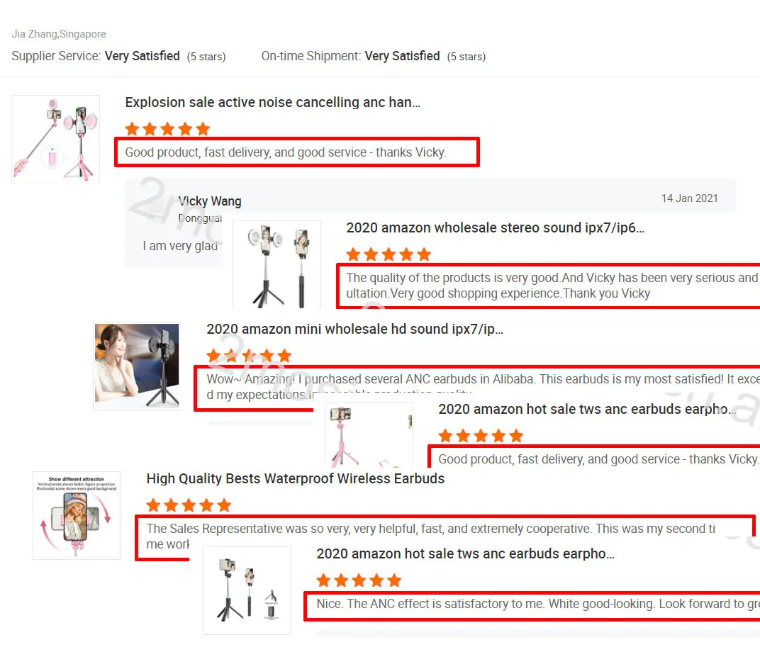Viewport: 760px width, 669px height.
Task: Click the star rating under 2020 amazon wholesale stereo
Action: [389, 254]
